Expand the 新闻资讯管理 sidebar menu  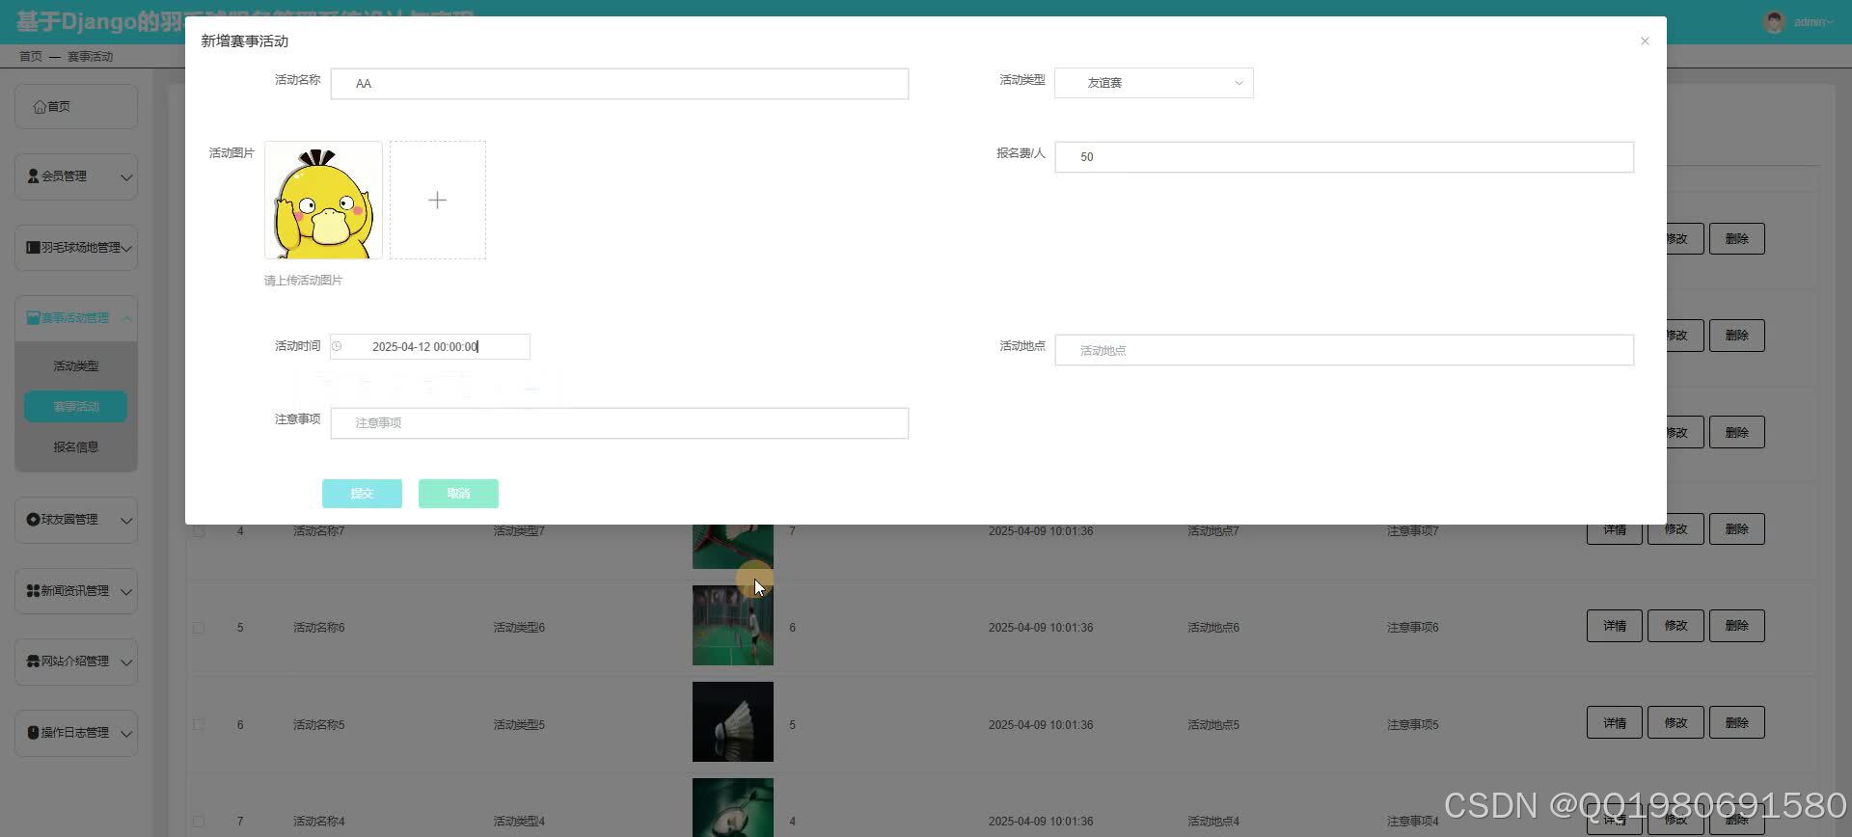tap(76, 591)
